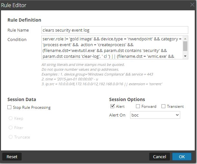This screenshot has width=197, height=164.
Task: Select the Filter radio option
Action: 10,128
